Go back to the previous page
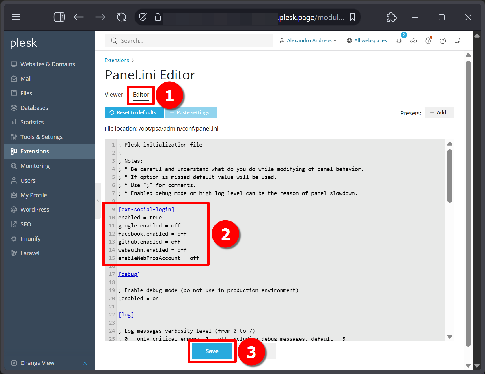 click(79, 17)
